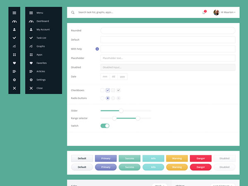Click Close in the expanded sidebar
Screen dimensions: 248x186
point(43,88)
